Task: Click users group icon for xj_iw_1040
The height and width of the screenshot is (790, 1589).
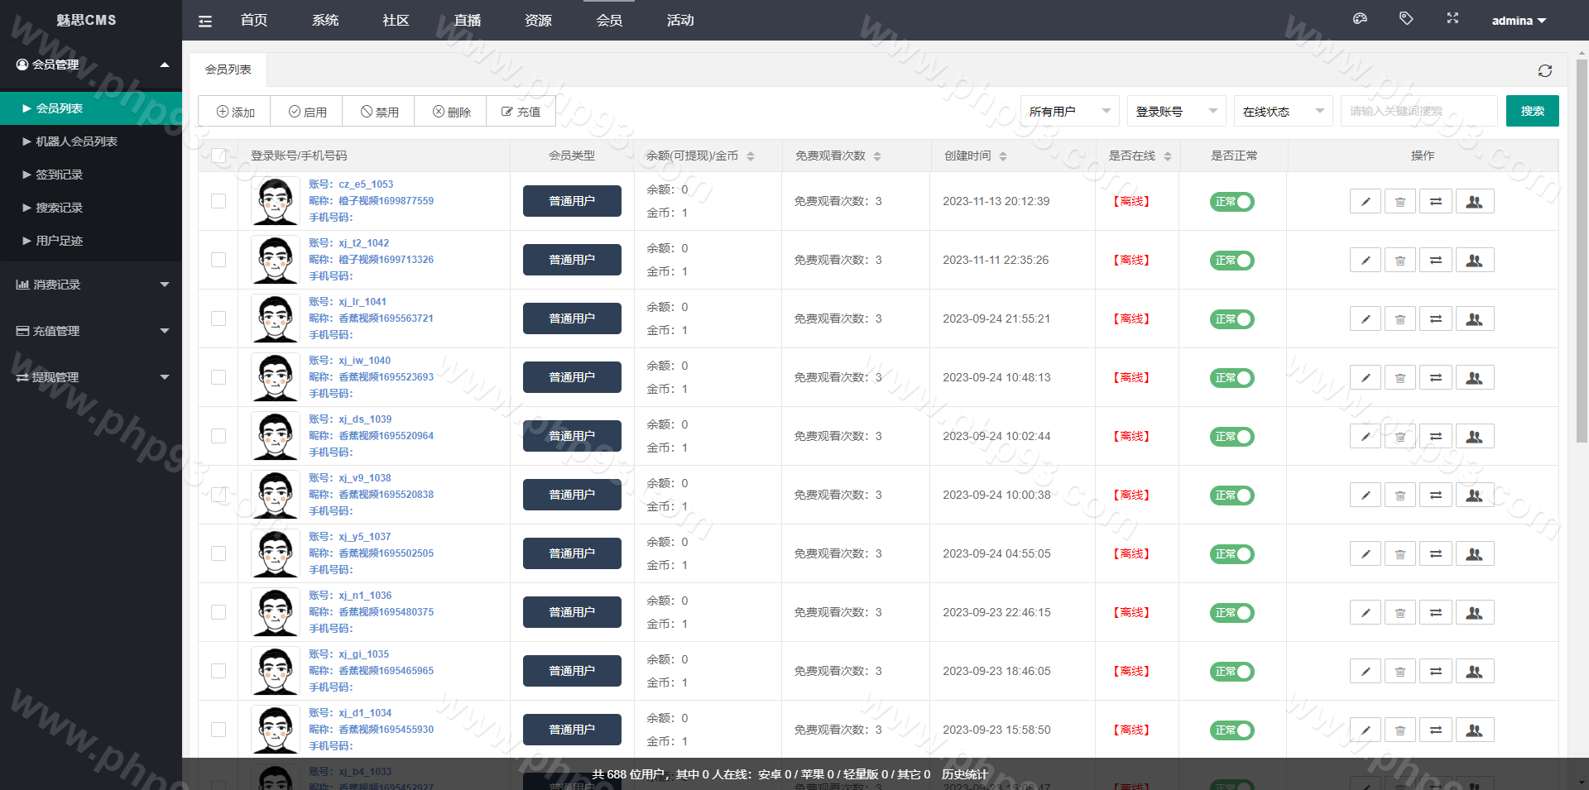Action: (1474, 378)
